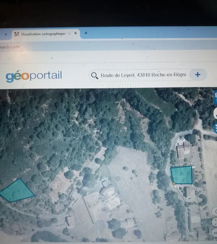Close the leftmost partially visible tab
The image size is (217, 244).
point(6,34)
